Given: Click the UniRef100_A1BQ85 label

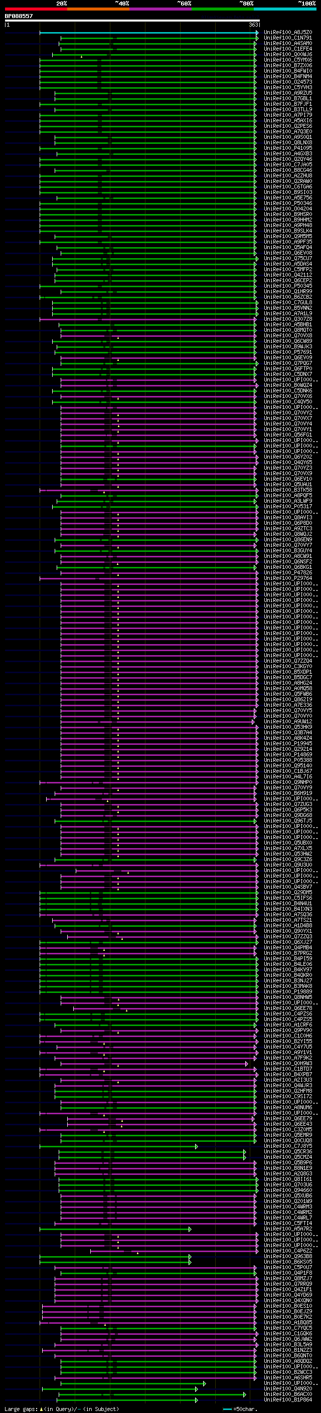Looking at the screenshot, I should pos(288,1322).
